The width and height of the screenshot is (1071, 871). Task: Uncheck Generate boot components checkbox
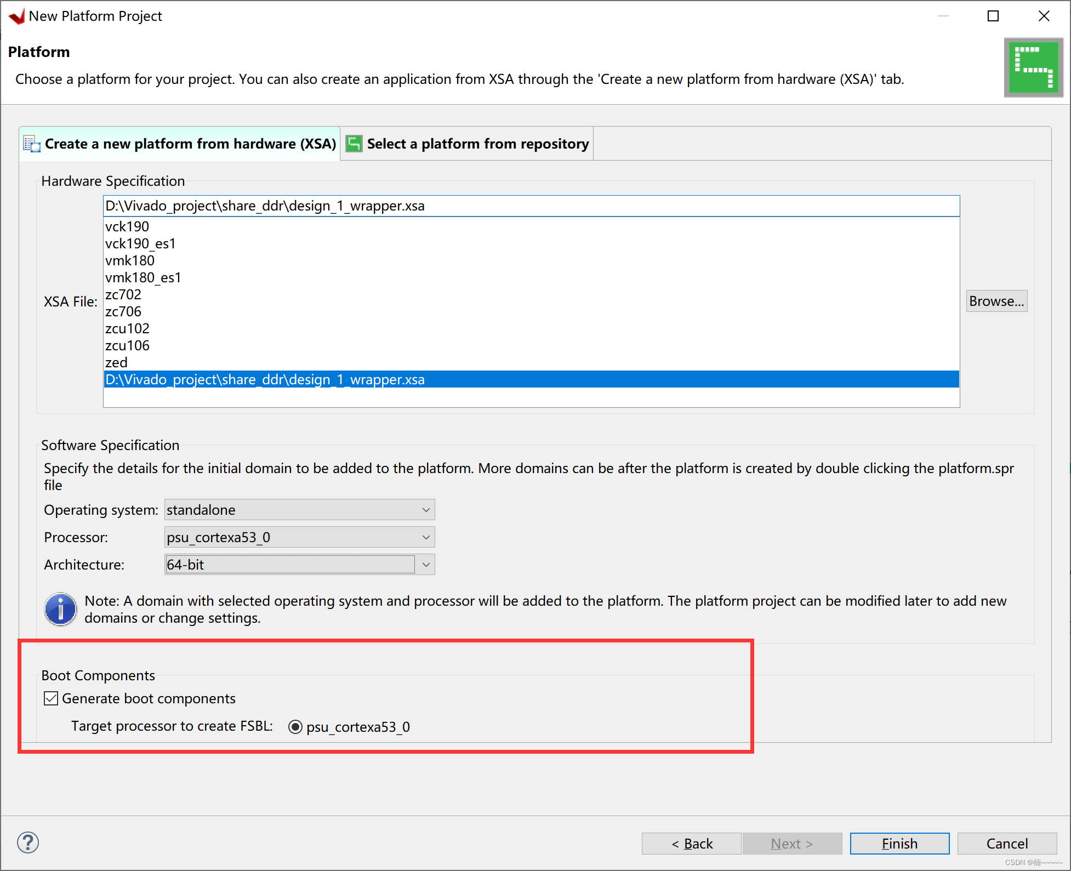coord(51,698)
